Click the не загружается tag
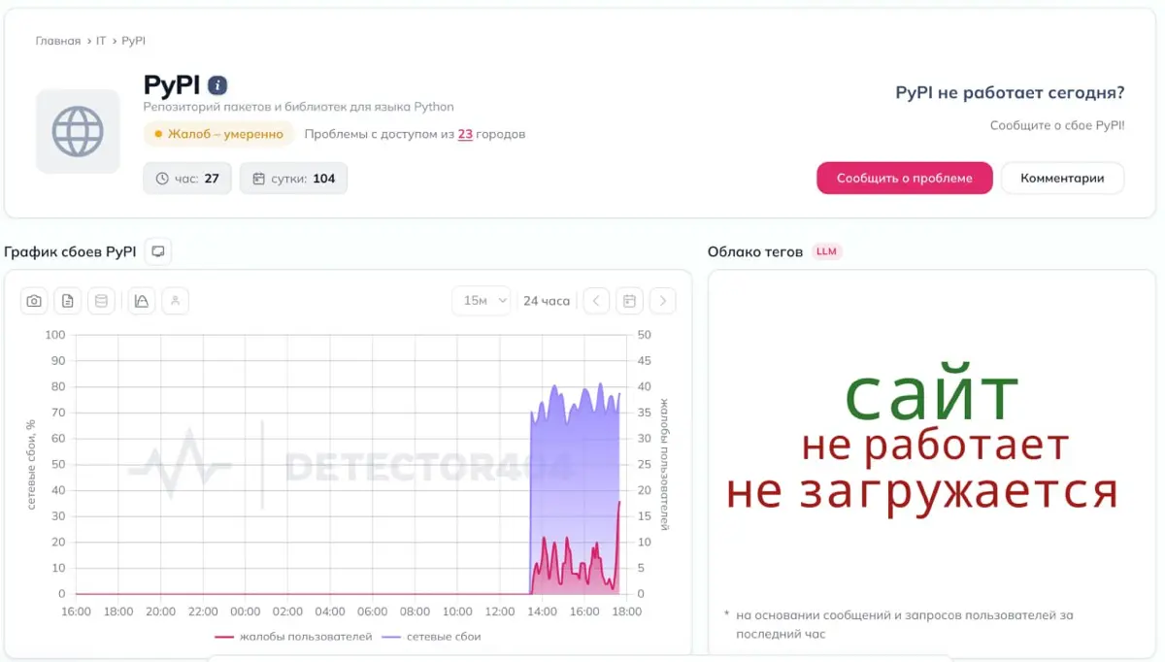The image size is (1165, 662). coord(921,491)
